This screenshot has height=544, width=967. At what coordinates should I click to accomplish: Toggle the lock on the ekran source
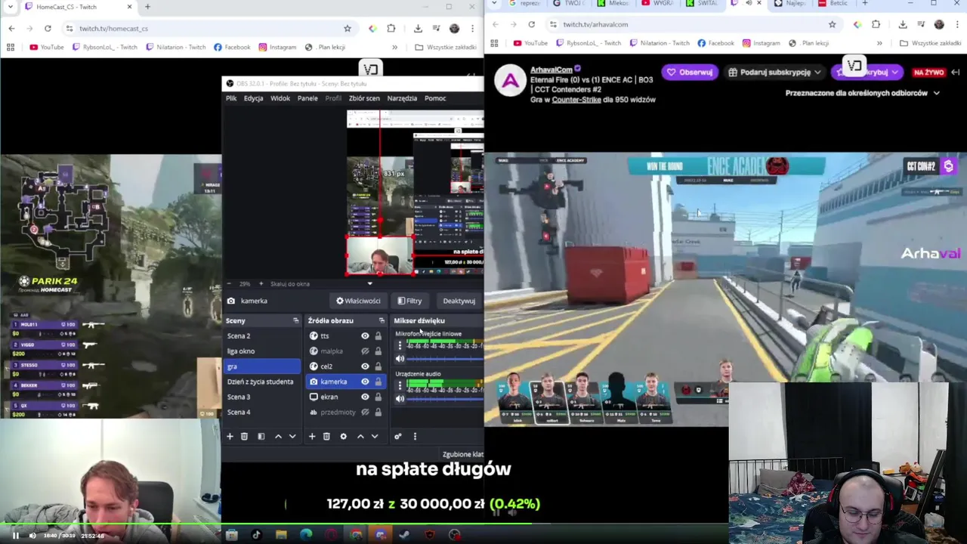point(378,397)
